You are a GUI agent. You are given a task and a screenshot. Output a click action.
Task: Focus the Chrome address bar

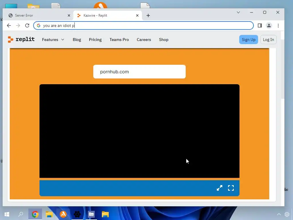point(143,25)
